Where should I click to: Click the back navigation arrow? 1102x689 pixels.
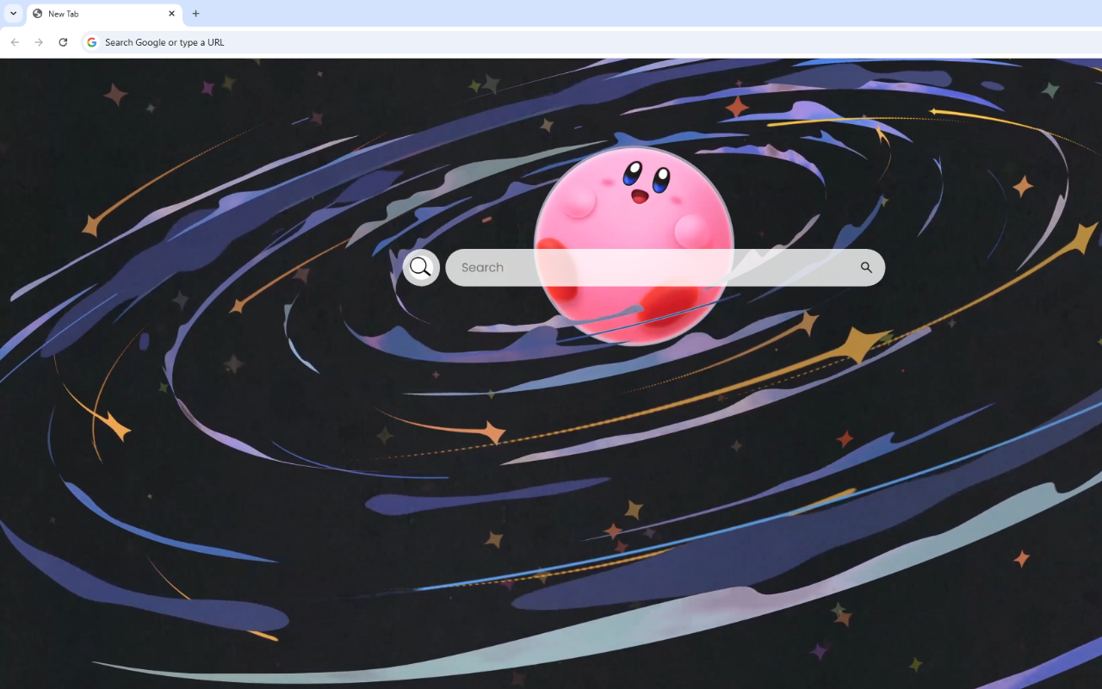tap(15, 41)
